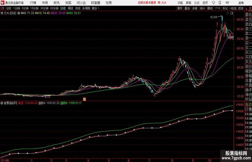Click the 多股 multi-stock button

tap(195, 8)
